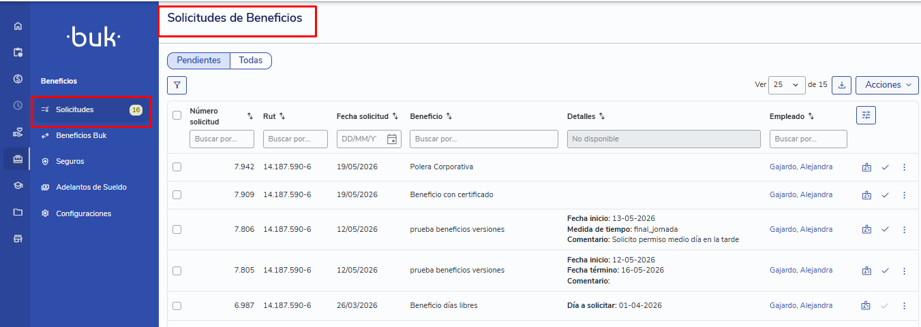Check the box for request 7.806
This screenshot has height=327, width=921.
177,229
